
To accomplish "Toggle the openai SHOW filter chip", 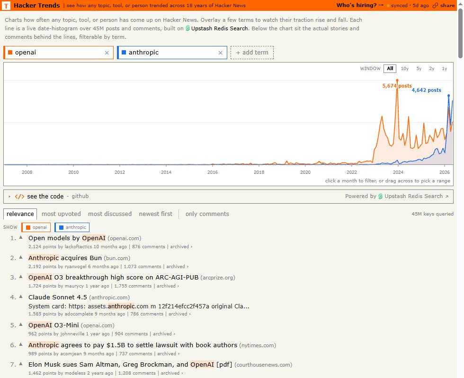I will pos(36,227).
